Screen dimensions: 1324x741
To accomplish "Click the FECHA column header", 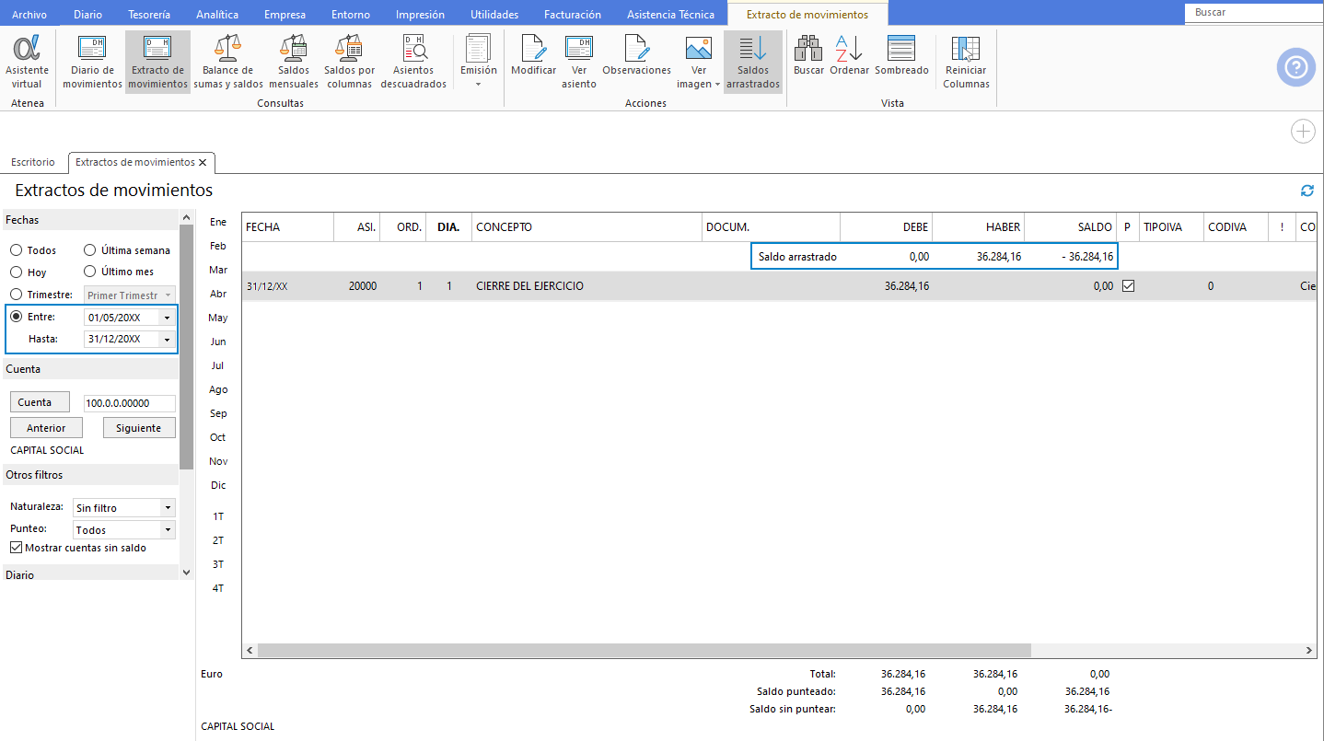I will click(x=287, y=227).
